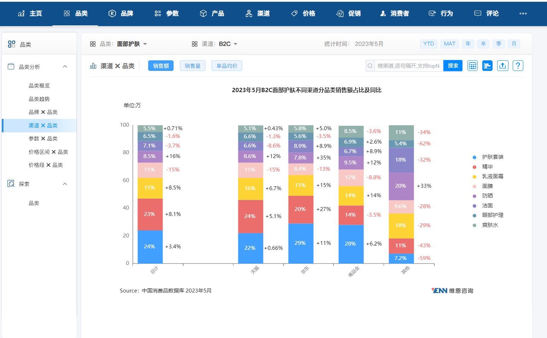
Task: Switch metric to 销售额
Action: [x=161, y=66]
